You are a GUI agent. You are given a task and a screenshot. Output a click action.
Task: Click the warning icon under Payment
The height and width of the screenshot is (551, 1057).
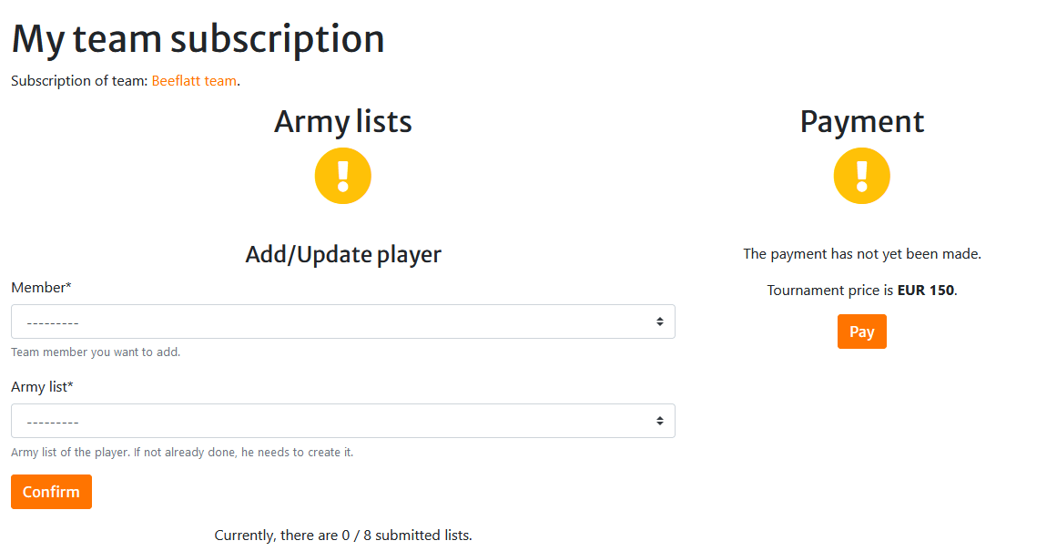861,176
